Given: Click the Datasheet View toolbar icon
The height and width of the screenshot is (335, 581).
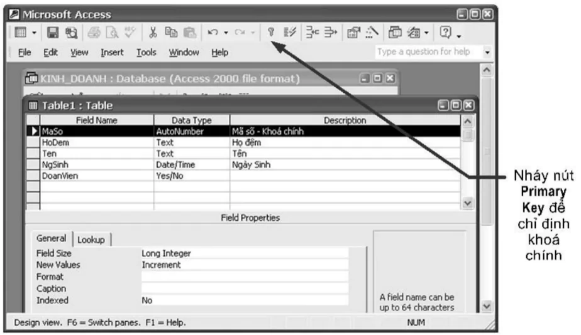Looking at the screenshot, I should (x=20, y=33).
